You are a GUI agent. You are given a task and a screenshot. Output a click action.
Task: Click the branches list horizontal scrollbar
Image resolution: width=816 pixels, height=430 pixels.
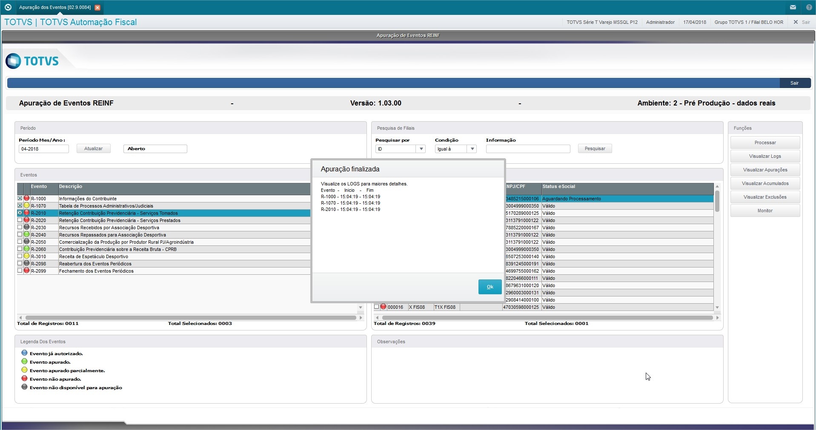[547, 318]
